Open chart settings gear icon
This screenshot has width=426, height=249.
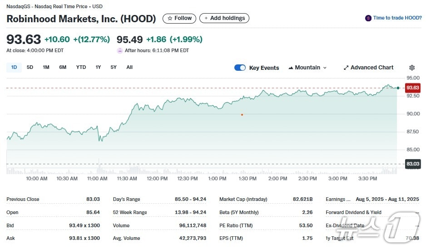click(412, 68)
